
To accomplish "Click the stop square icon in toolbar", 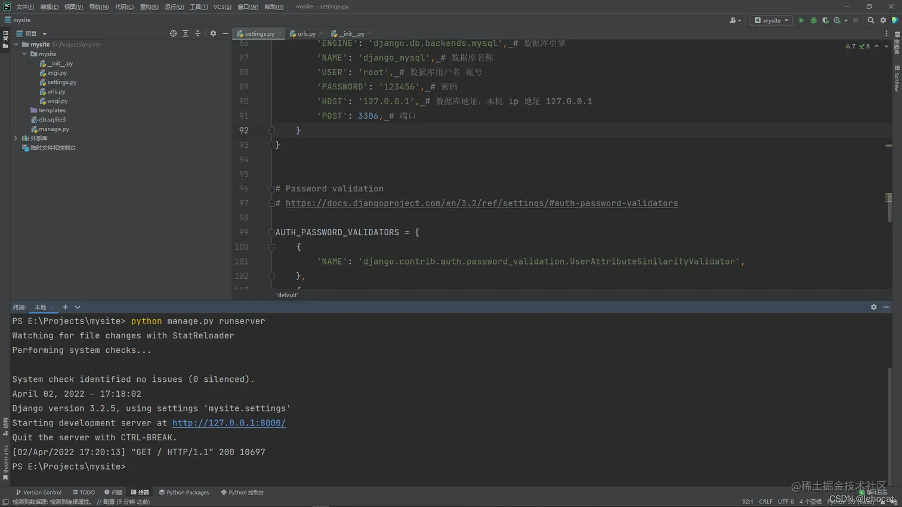I will (855, 20).
